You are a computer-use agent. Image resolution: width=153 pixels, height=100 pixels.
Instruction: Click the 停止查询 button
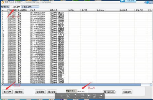(52, 92)
